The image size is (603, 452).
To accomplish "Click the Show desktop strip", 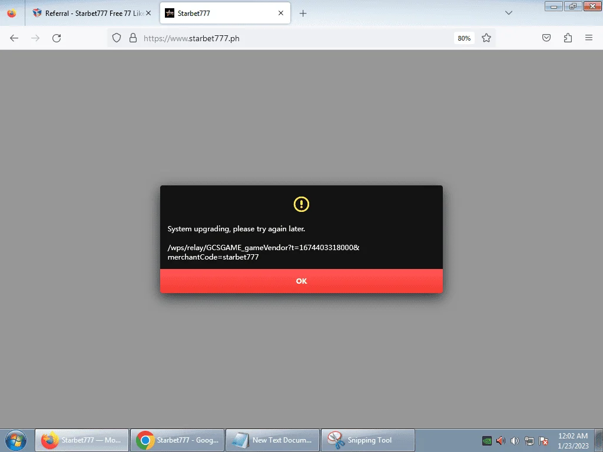I will click(599, 440).
